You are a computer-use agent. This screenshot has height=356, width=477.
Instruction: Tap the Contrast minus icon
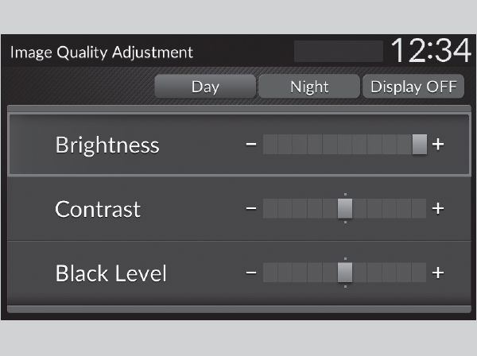251,209
